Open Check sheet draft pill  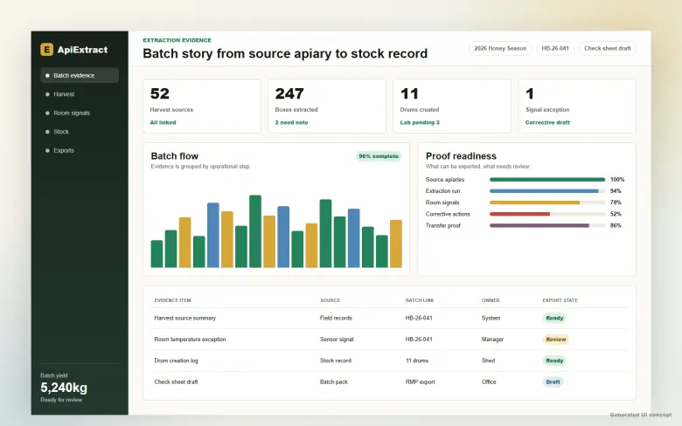607,48
